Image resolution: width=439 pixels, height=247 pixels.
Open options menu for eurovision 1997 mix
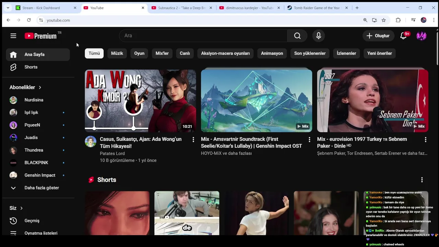[x=426, y=140]
